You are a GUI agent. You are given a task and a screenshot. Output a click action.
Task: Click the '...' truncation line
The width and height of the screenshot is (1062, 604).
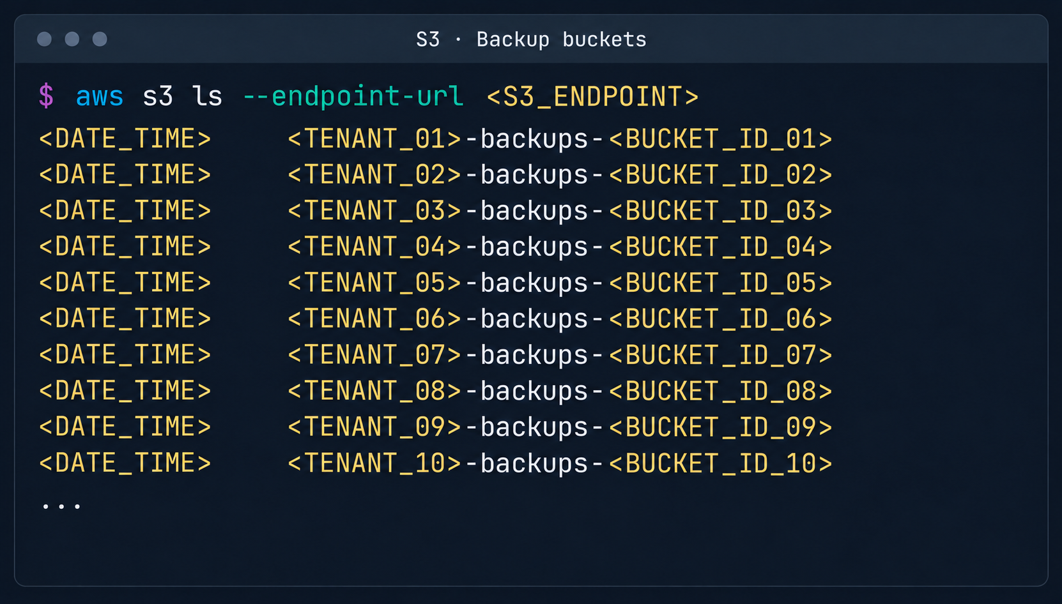(61, 507)
